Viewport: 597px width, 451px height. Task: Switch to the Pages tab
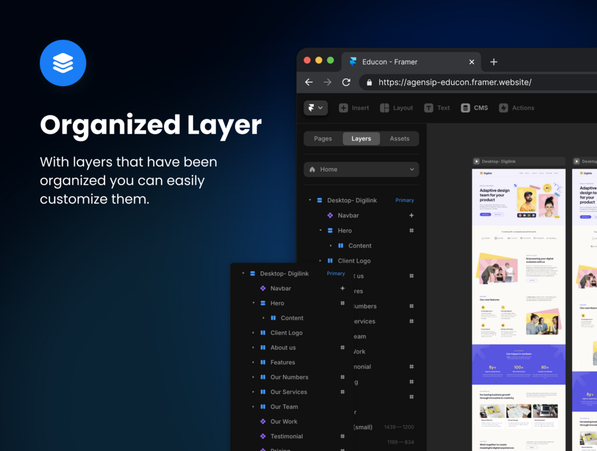pos(323,138)
